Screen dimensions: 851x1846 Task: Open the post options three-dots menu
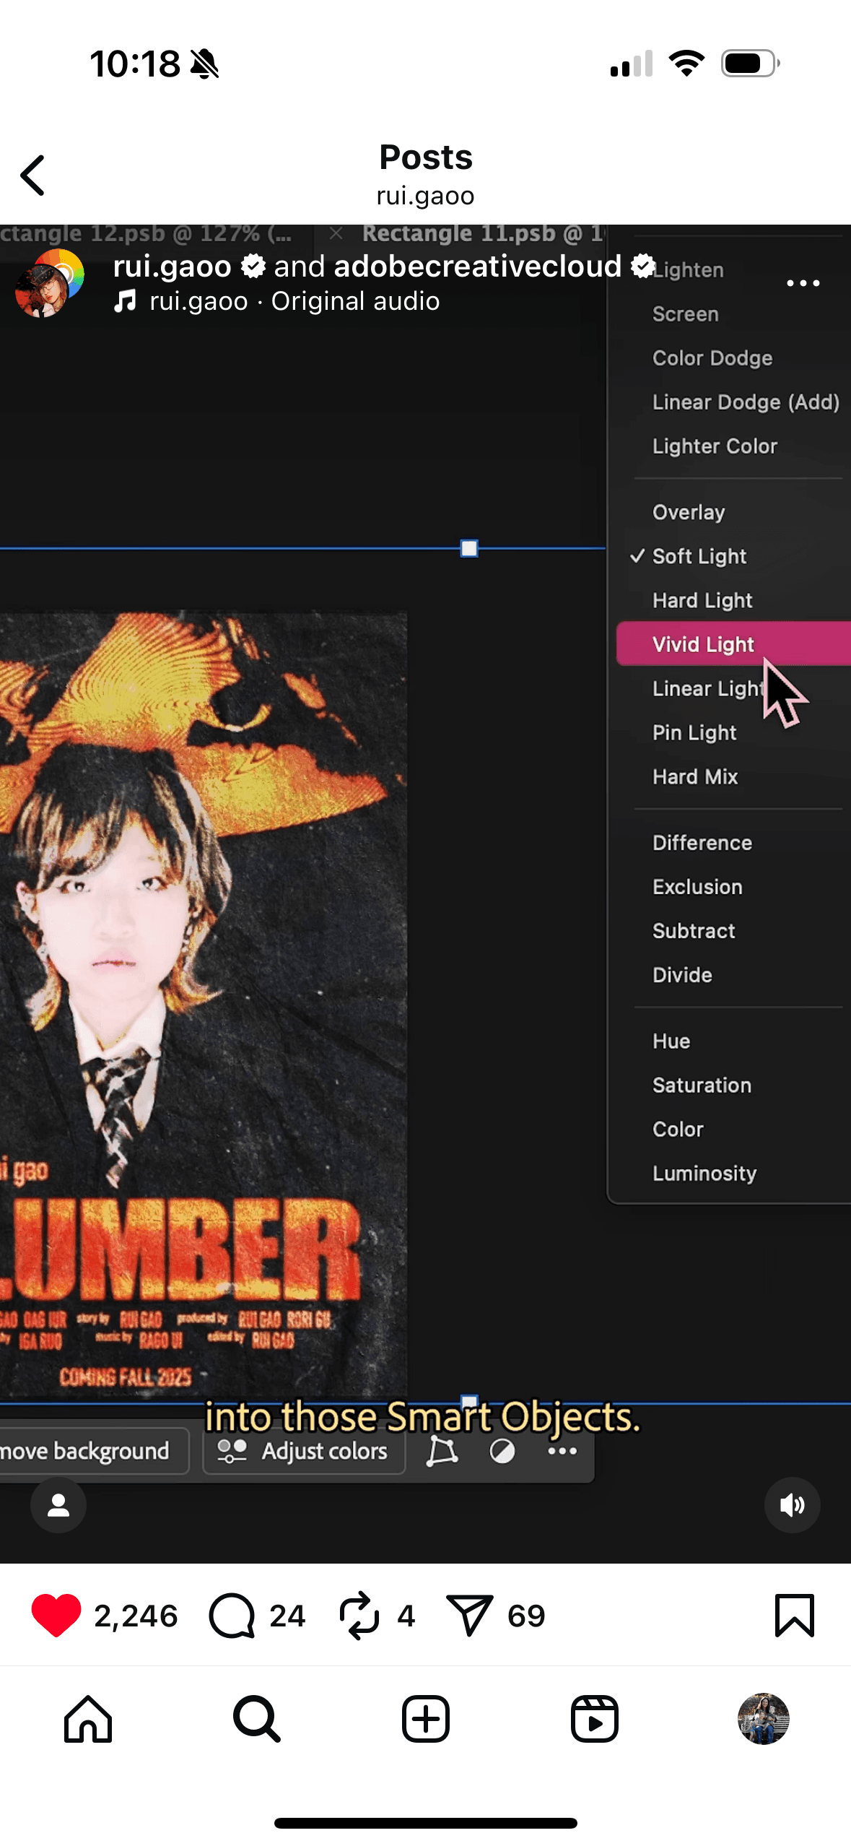coord(803,283)
